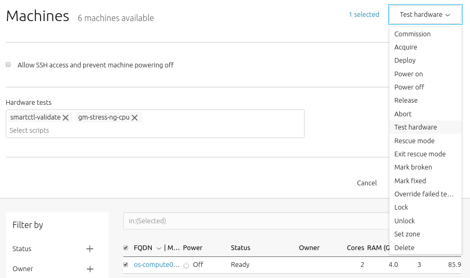This screenshot has height=278, width=470.
Task: Uncheck the os-compute machine row checkbox
Action: 125,265
